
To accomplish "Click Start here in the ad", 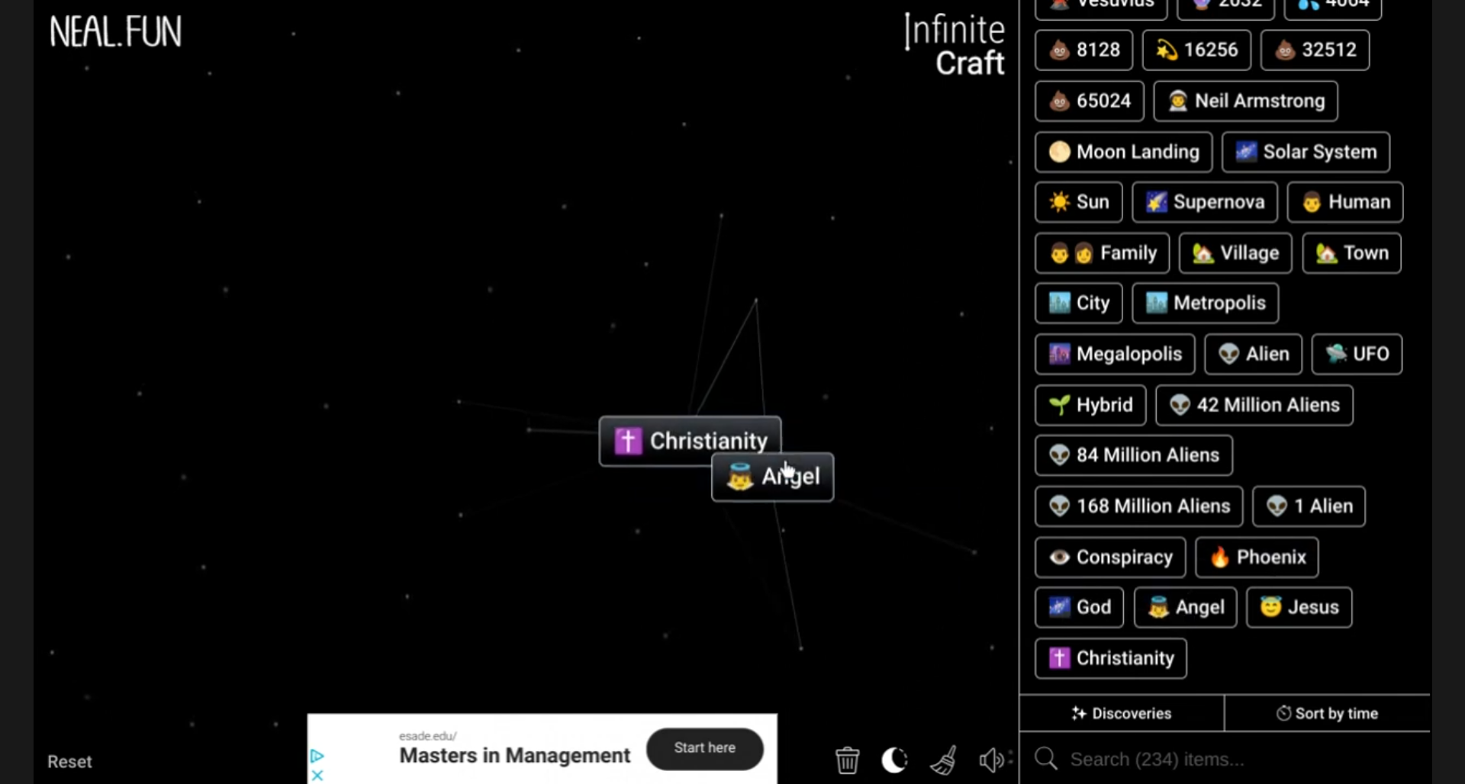I will click(705, 749).
